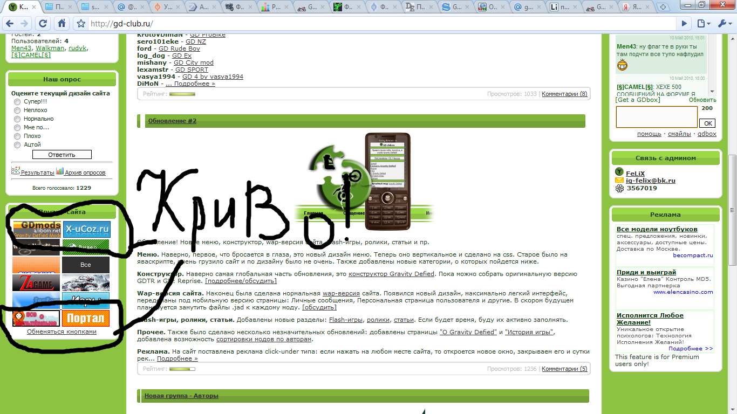Select the Неплохо poll option
Screen dimensions: 737x414
[x=17, y=110]
